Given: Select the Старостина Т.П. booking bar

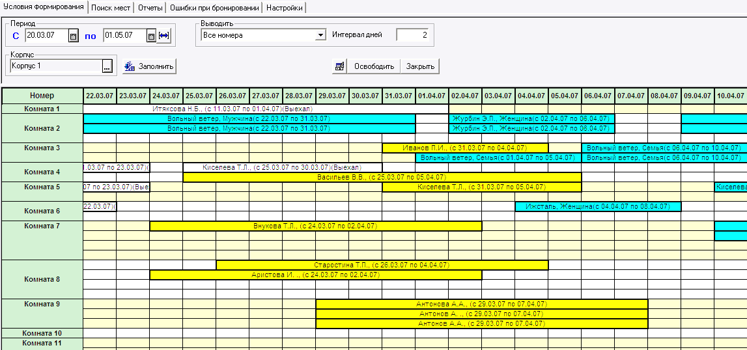Looking at the screenshot, I should click(382, 265).
